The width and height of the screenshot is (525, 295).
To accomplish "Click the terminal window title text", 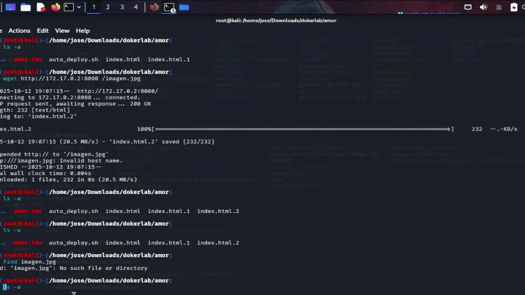I will (276, 20).
